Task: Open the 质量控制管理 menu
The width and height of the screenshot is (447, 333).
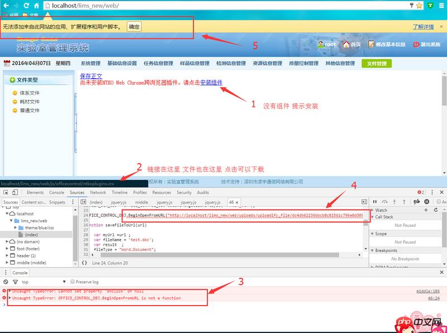Action: click(x=303, y=63)
